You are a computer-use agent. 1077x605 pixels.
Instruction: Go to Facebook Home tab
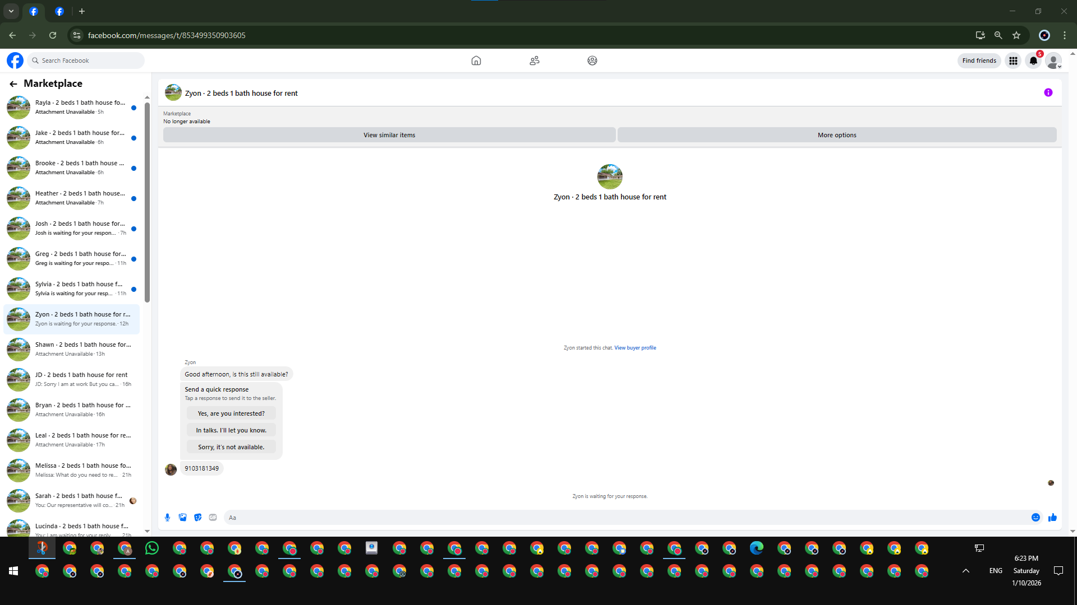click(x=476, y=61)
